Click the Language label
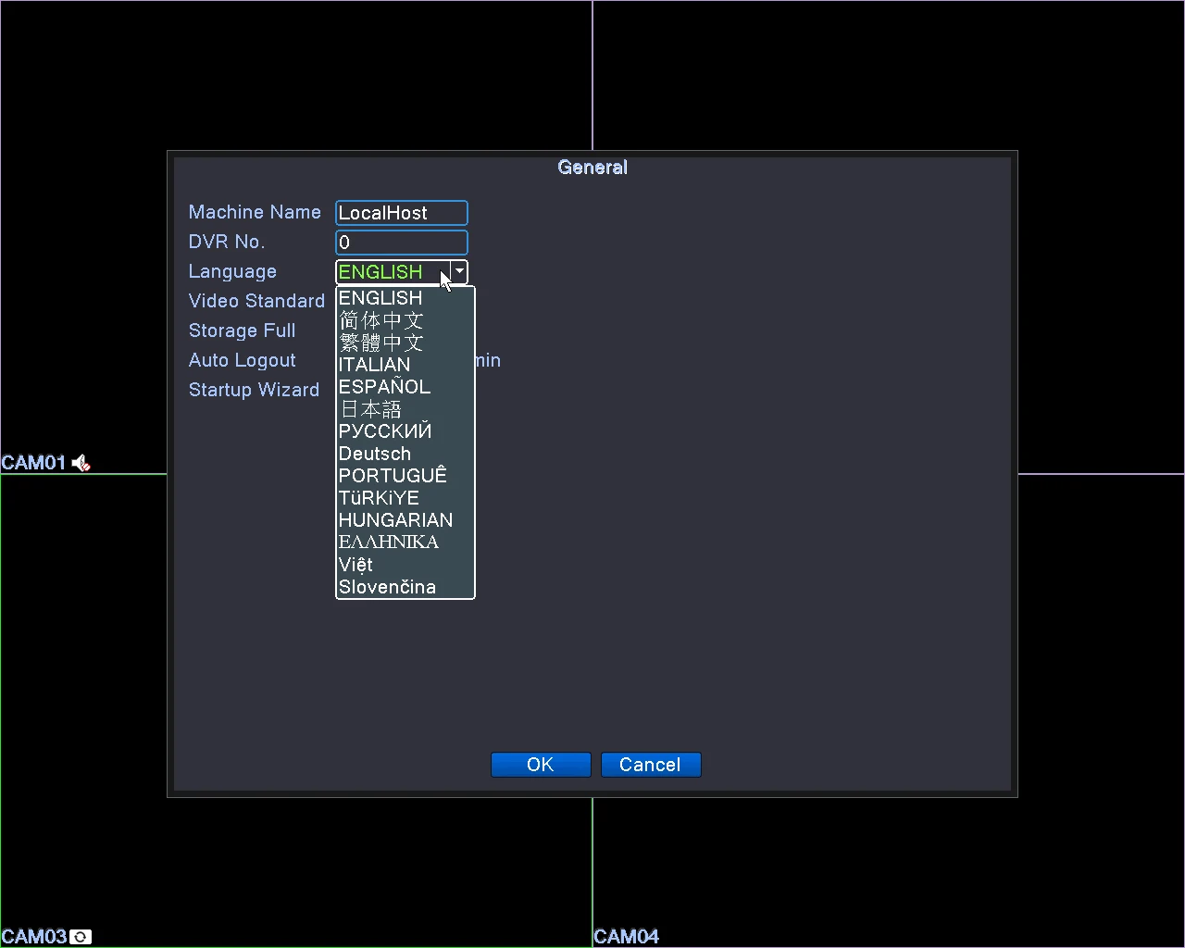This screenshot has height=948, width=1185. click(232, 271)
